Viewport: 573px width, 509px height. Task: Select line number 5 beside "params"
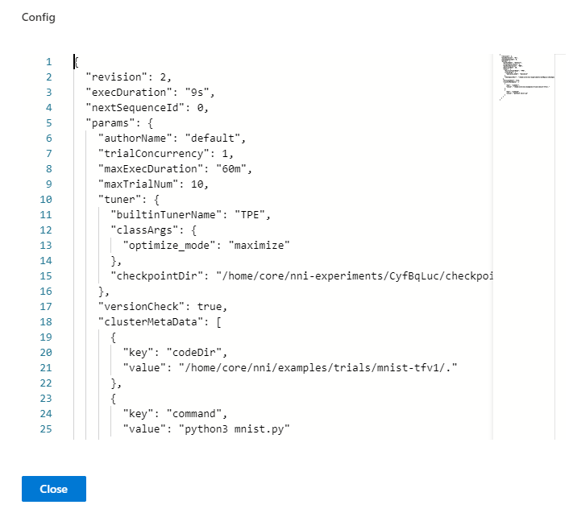[48, 123]
